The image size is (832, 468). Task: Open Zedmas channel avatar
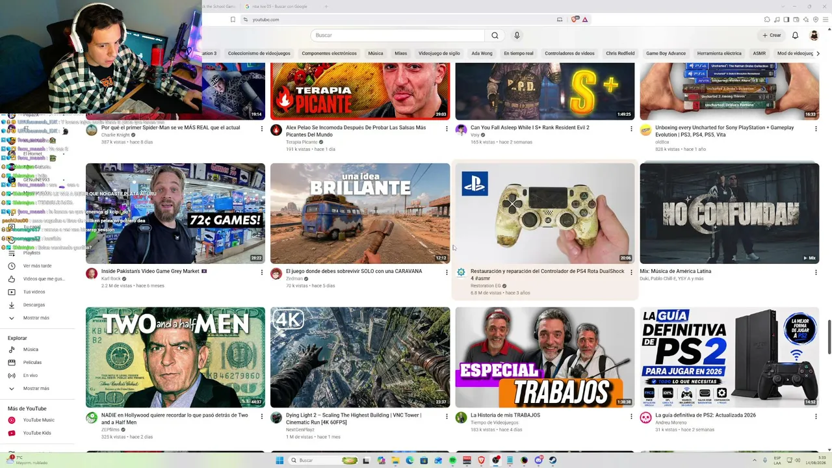(x=276, y=274)
